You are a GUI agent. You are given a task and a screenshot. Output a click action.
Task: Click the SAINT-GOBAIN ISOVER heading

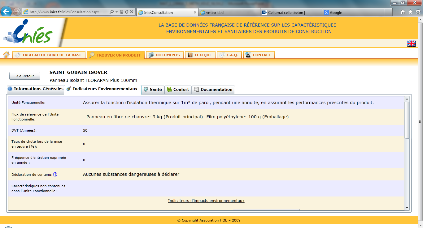pos(78,72)
